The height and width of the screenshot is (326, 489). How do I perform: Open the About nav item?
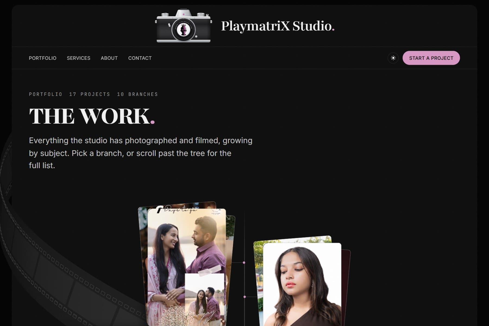click(x=109, y=58)
